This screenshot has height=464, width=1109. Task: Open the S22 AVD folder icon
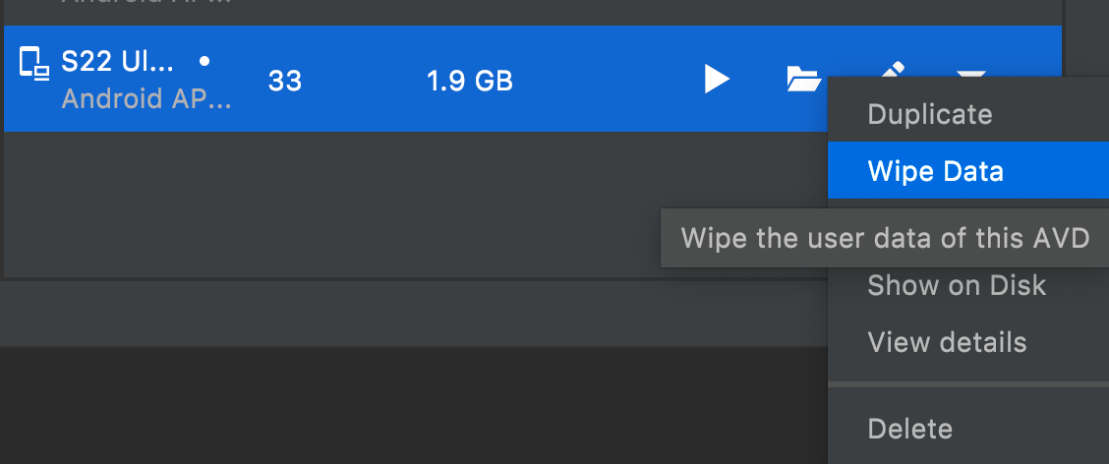(804, 78)
